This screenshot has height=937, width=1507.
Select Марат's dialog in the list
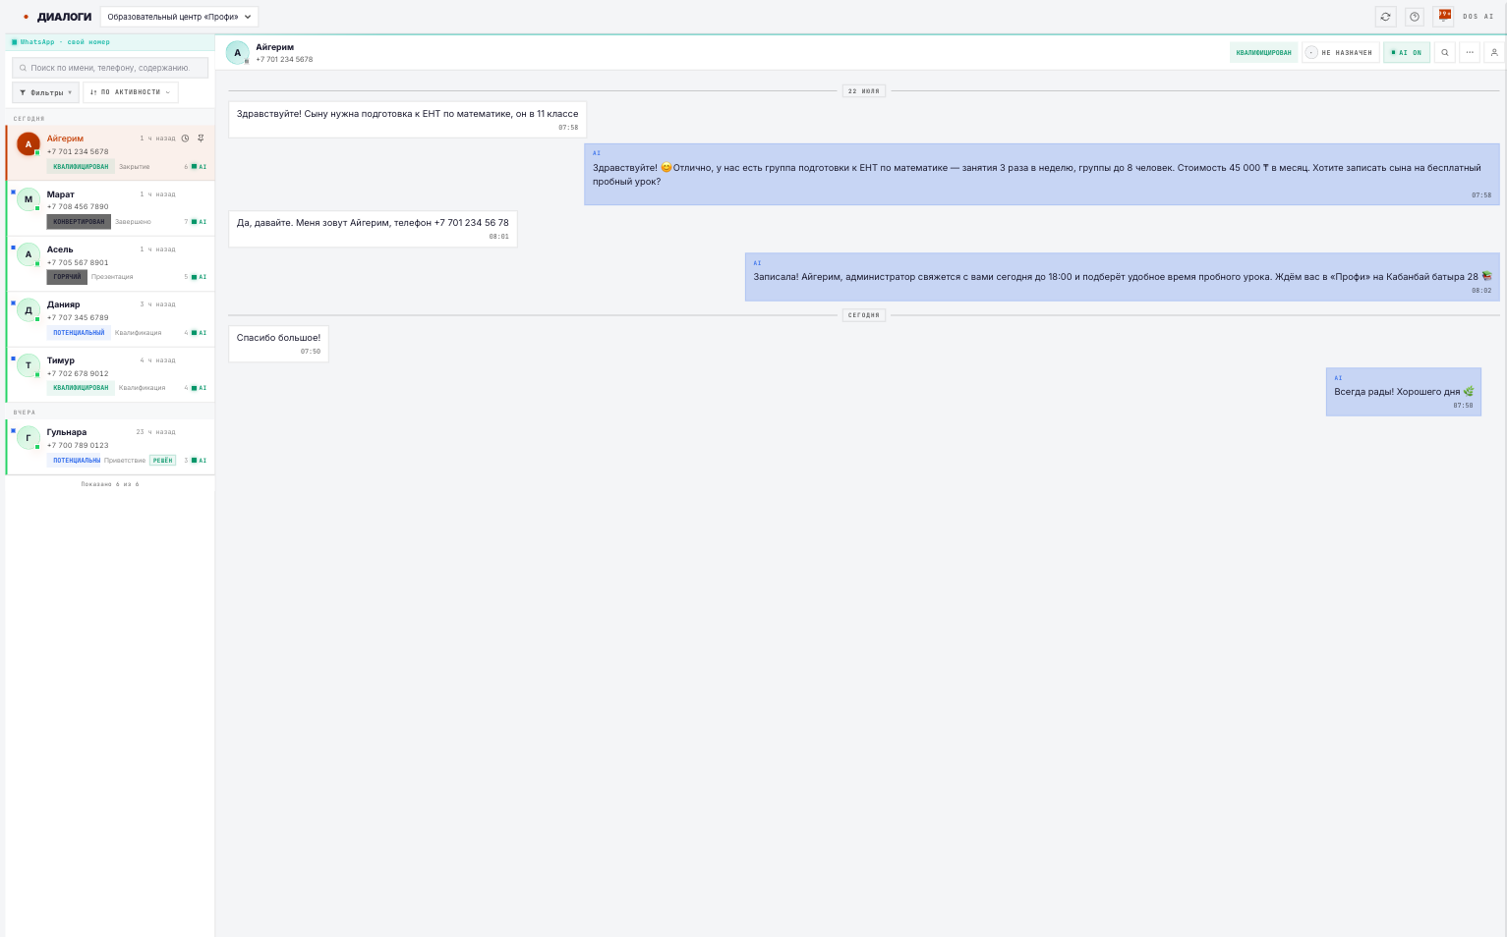click(x=111, y=208)
